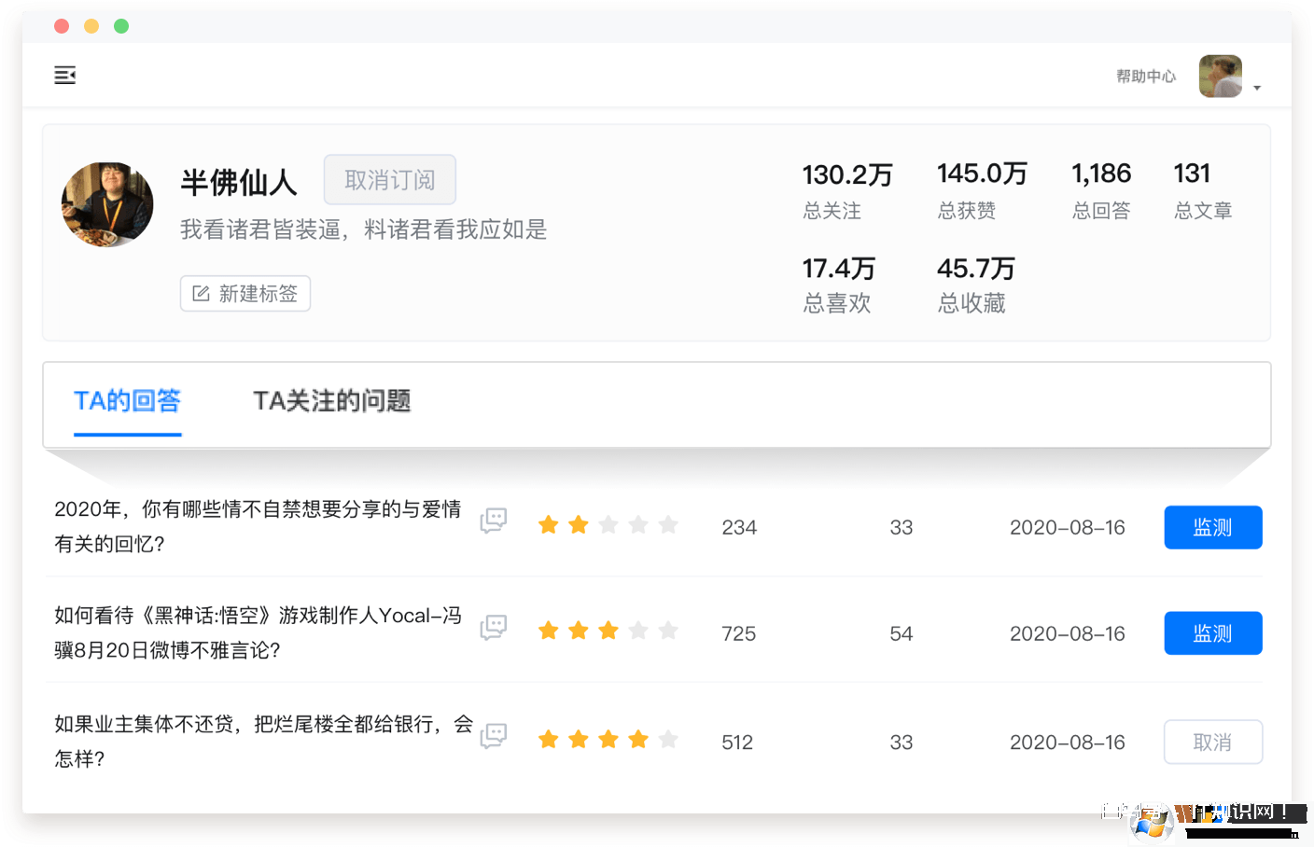Switch to the TA的回答 tab
The width and height of the screenshot is (1314, 847).
tap(127, 401)
